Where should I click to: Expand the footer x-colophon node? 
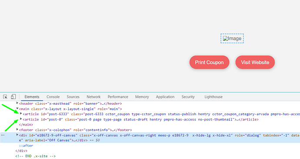(17, 129)
